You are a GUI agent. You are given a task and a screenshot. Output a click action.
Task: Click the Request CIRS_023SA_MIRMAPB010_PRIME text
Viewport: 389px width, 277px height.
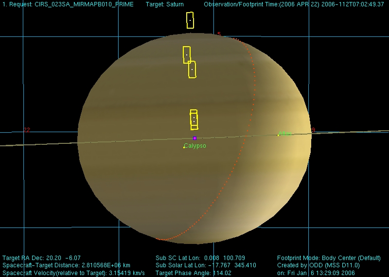tap(68, 4)
